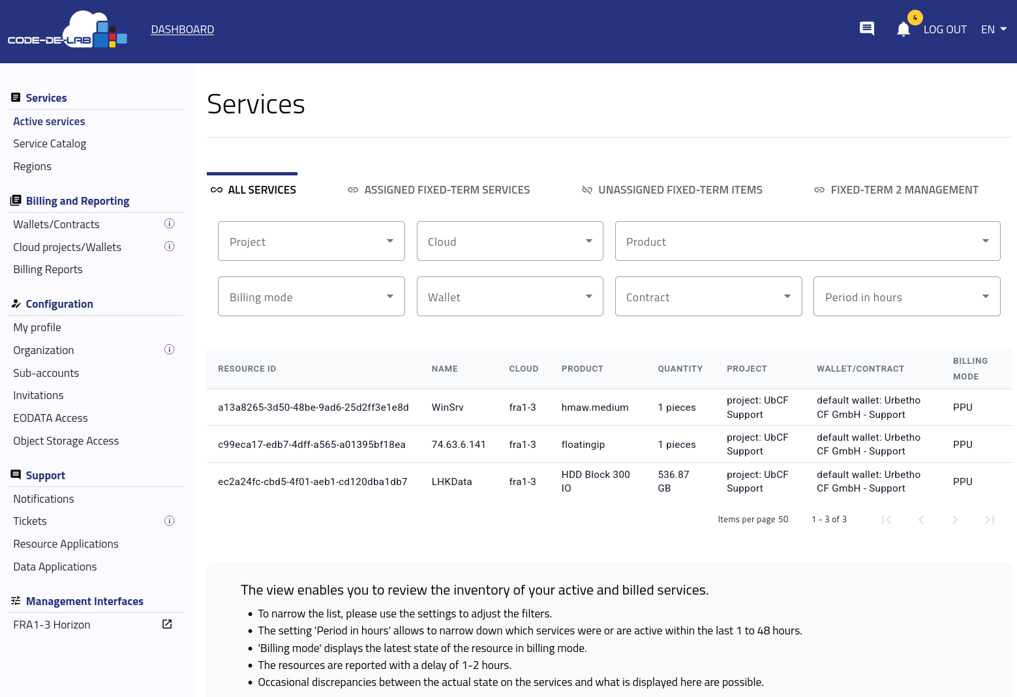Open the Period in hours dropdown
Viewport: 1017px width, 697px height.
[907, 297]
